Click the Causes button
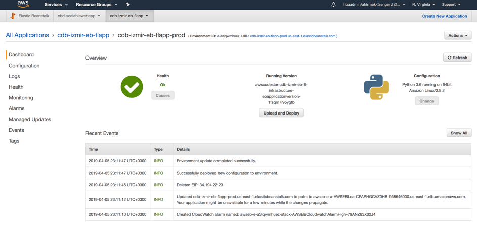 (163, 95)
